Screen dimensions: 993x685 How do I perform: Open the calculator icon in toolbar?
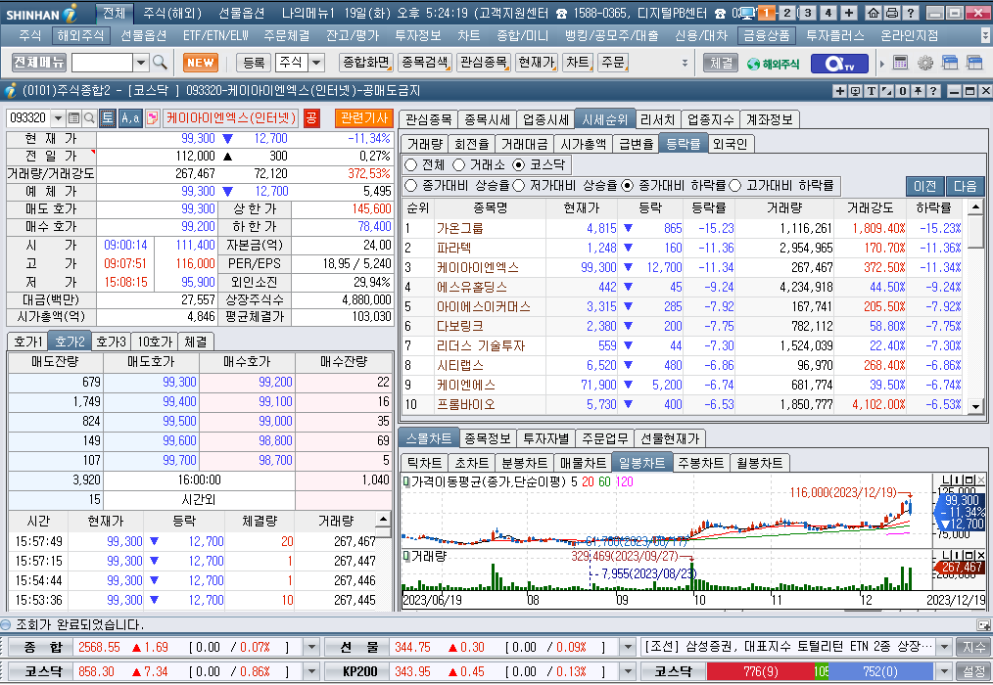900,62
